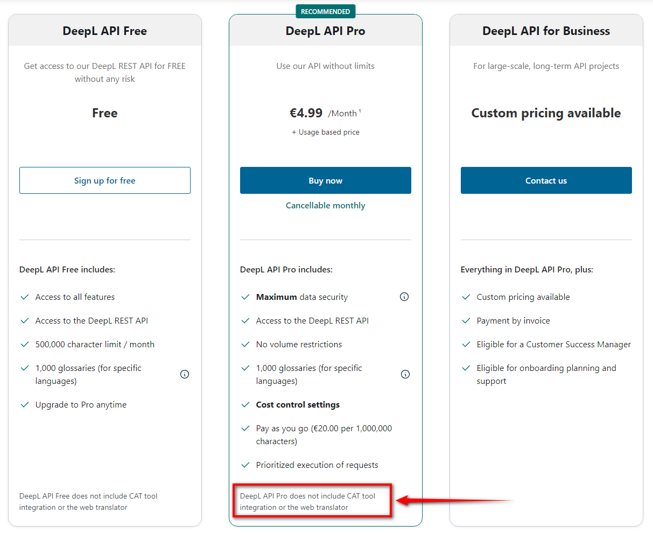Image resolution: width=653 pixels, height=533 pixels.
Task: Click the Free plan CAT tool disclaimer
Action: (88, 502)
